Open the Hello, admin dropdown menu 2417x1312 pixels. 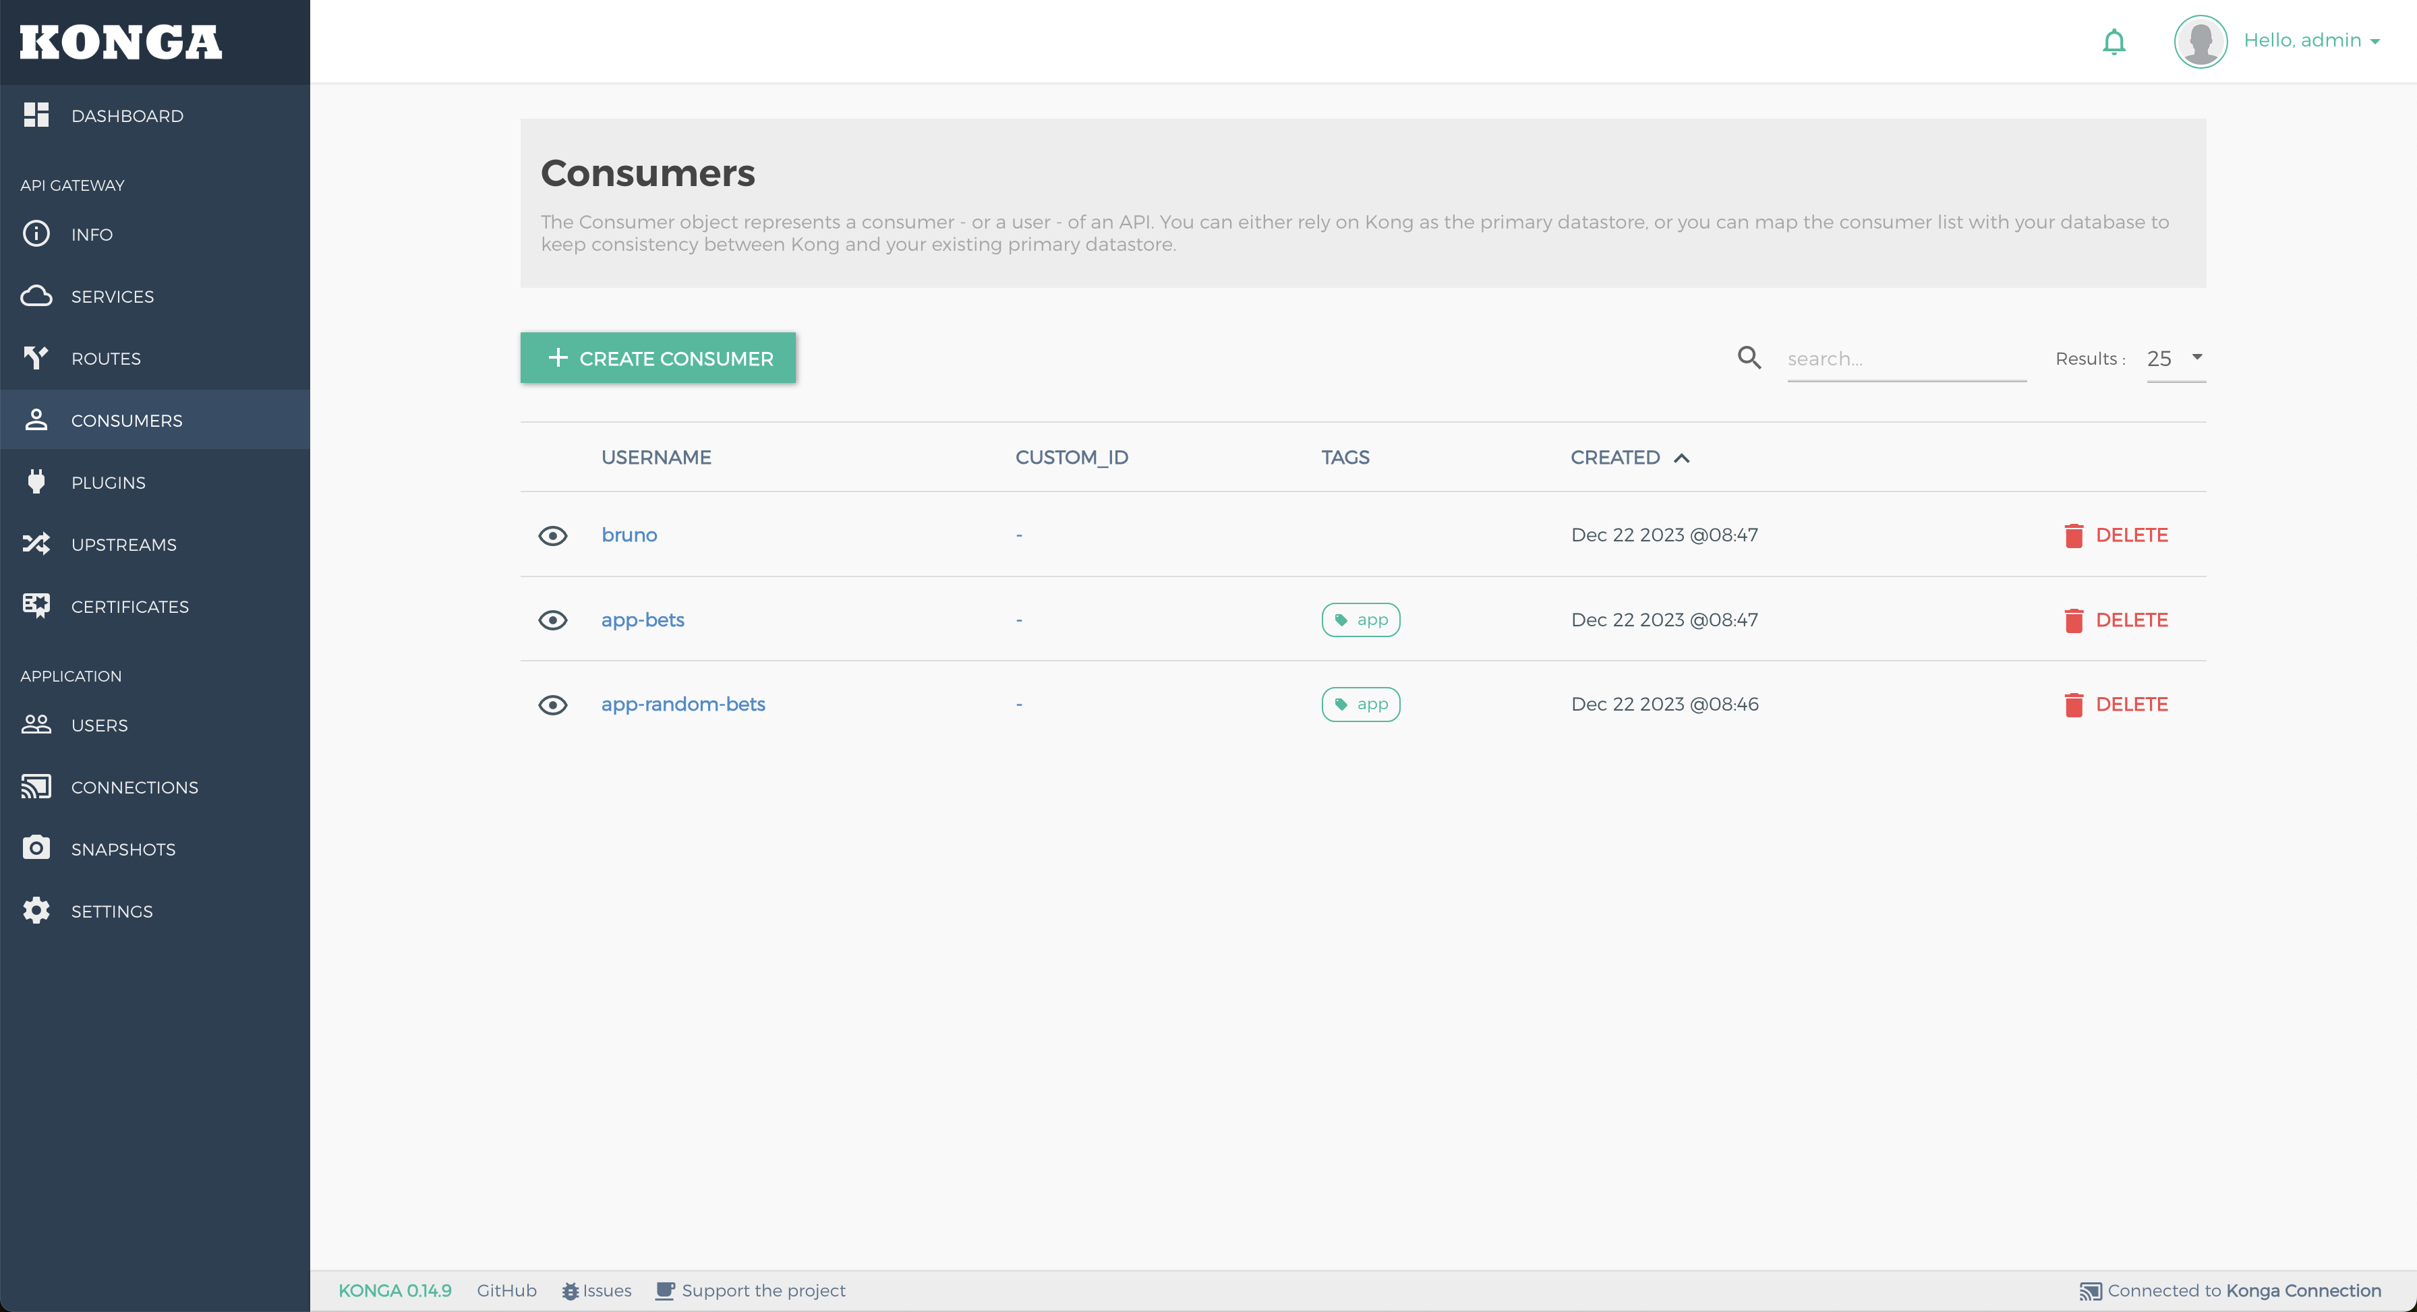click(2311, 40)
